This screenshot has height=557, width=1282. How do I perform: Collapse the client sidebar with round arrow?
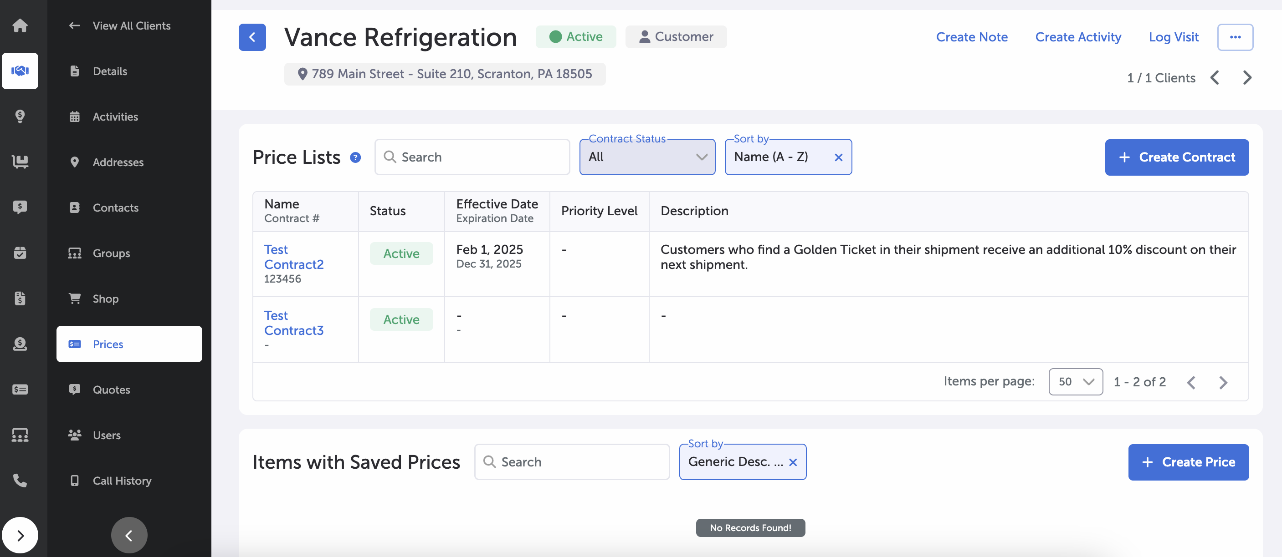point(129,535)
